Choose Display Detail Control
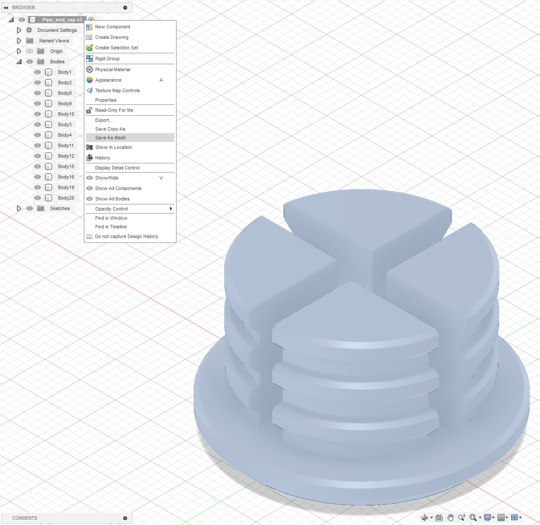 (x=130, y=168)
